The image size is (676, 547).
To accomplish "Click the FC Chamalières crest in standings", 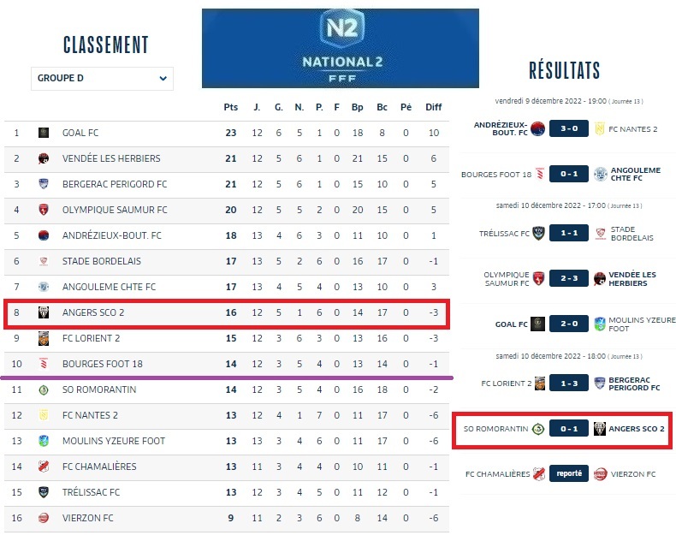I will click(44, 467).
